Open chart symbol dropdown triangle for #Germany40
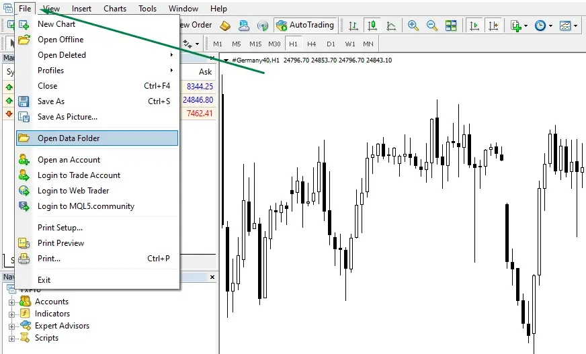The width and height of the screenshot is (586, 354). 226,60
